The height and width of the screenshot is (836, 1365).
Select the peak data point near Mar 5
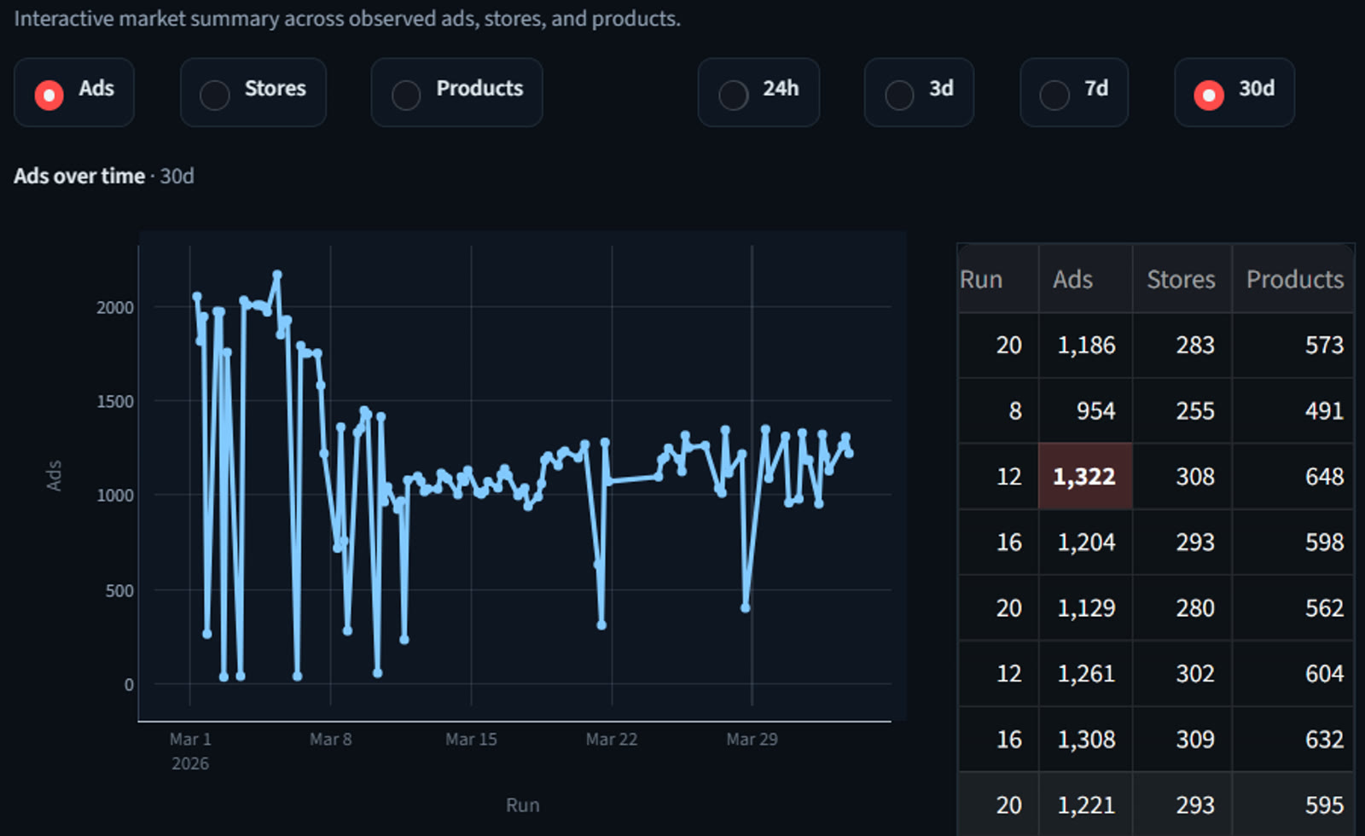[x=276, y=275]
